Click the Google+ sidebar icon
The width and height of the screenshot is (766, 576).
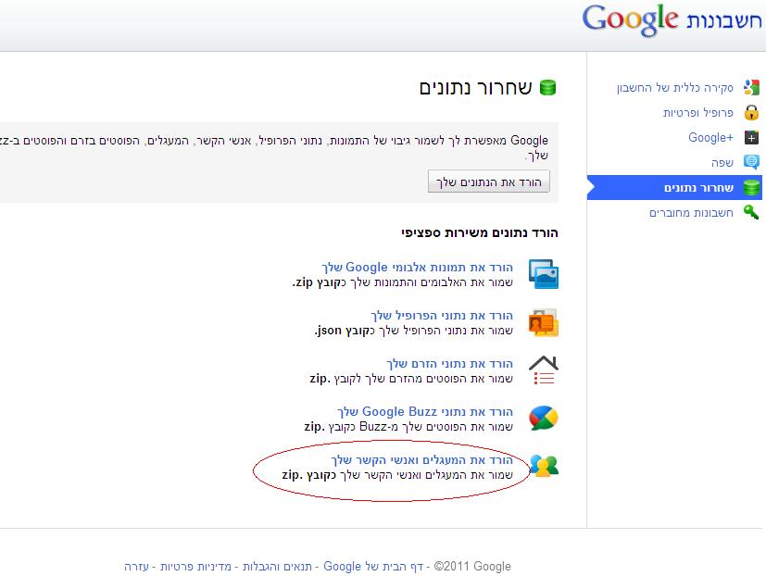tap(751, 137)
